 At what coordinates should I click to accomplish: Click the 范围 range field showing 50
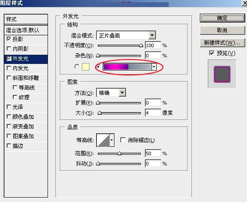click(153, 153)
